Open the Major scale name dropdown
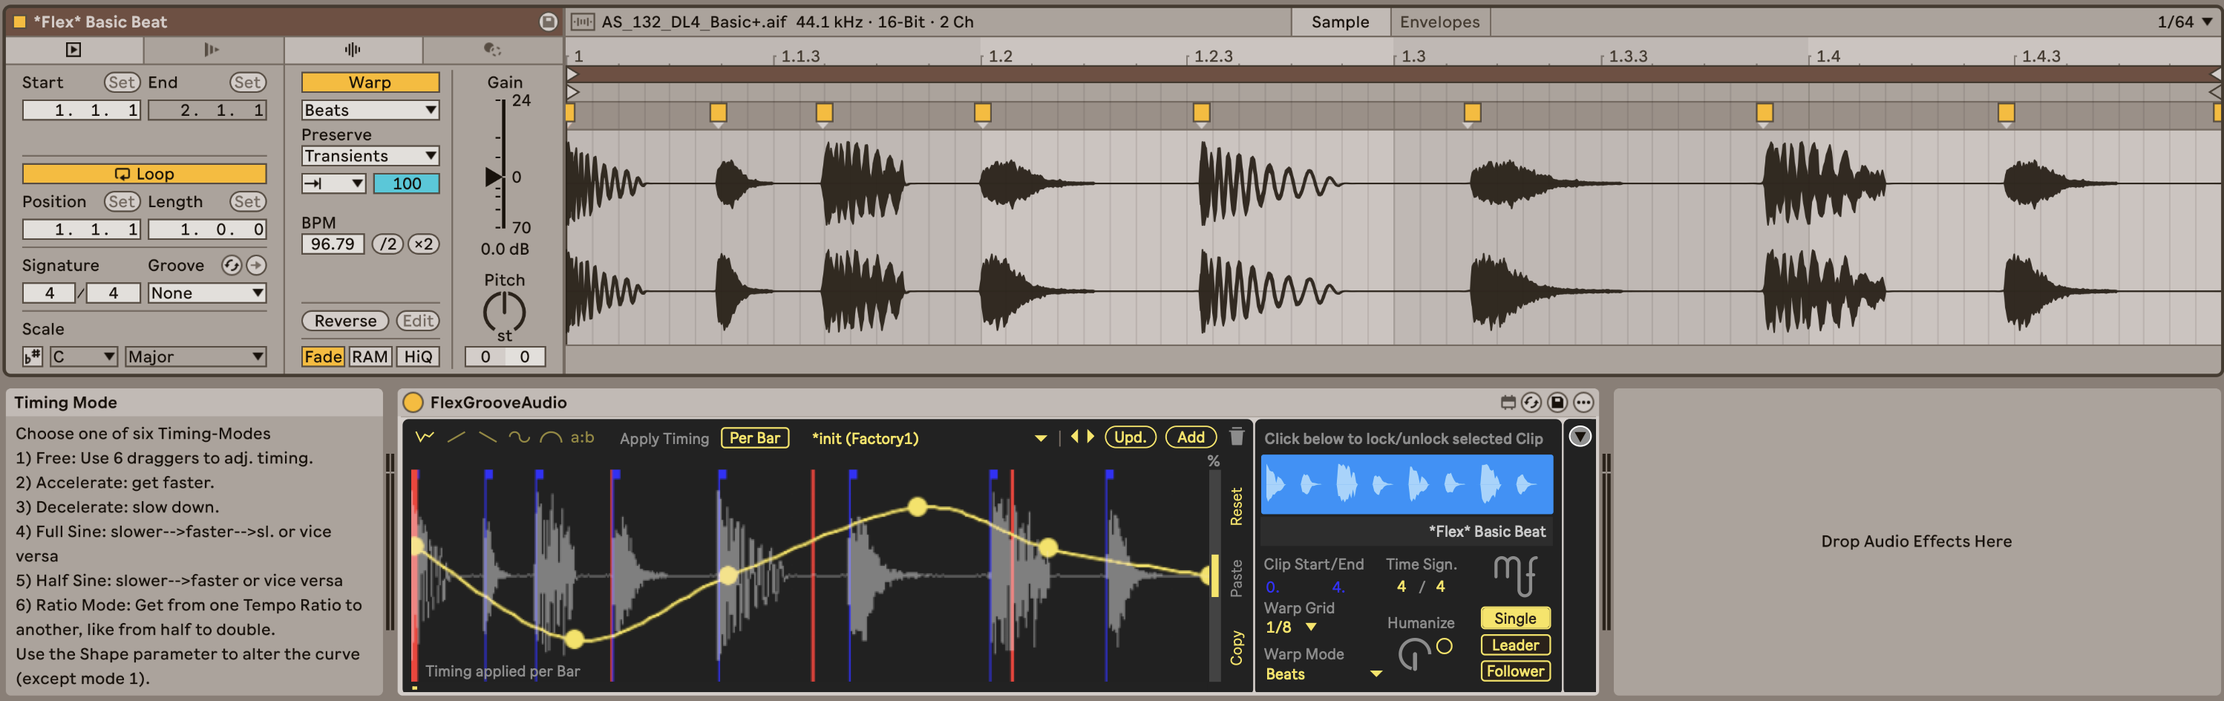The width and height of the screenshot is (2224, 701). [196, 356]
